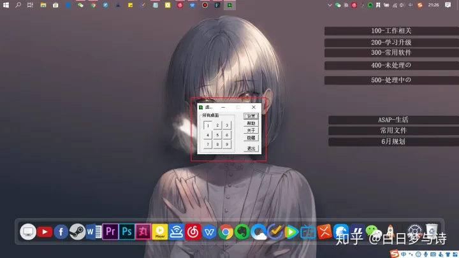The image size is (459, 258).
Task: Open Task View on the taskbar
Action: point(30,5)
